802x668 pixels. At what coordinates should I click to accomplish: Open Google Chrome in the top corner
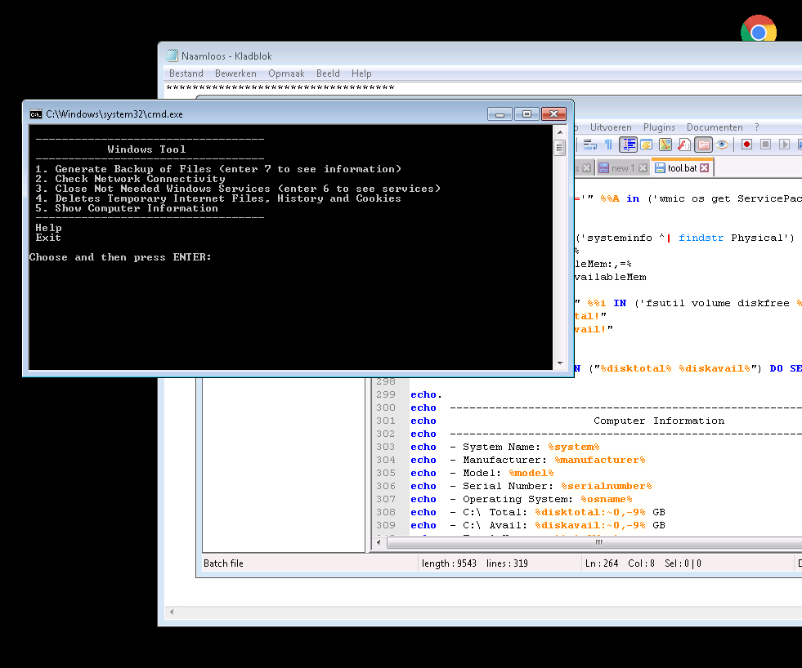[x=758, y=27]
